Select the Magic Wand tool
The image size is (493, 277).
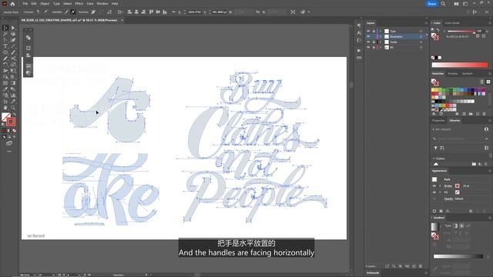click(5, 34)
